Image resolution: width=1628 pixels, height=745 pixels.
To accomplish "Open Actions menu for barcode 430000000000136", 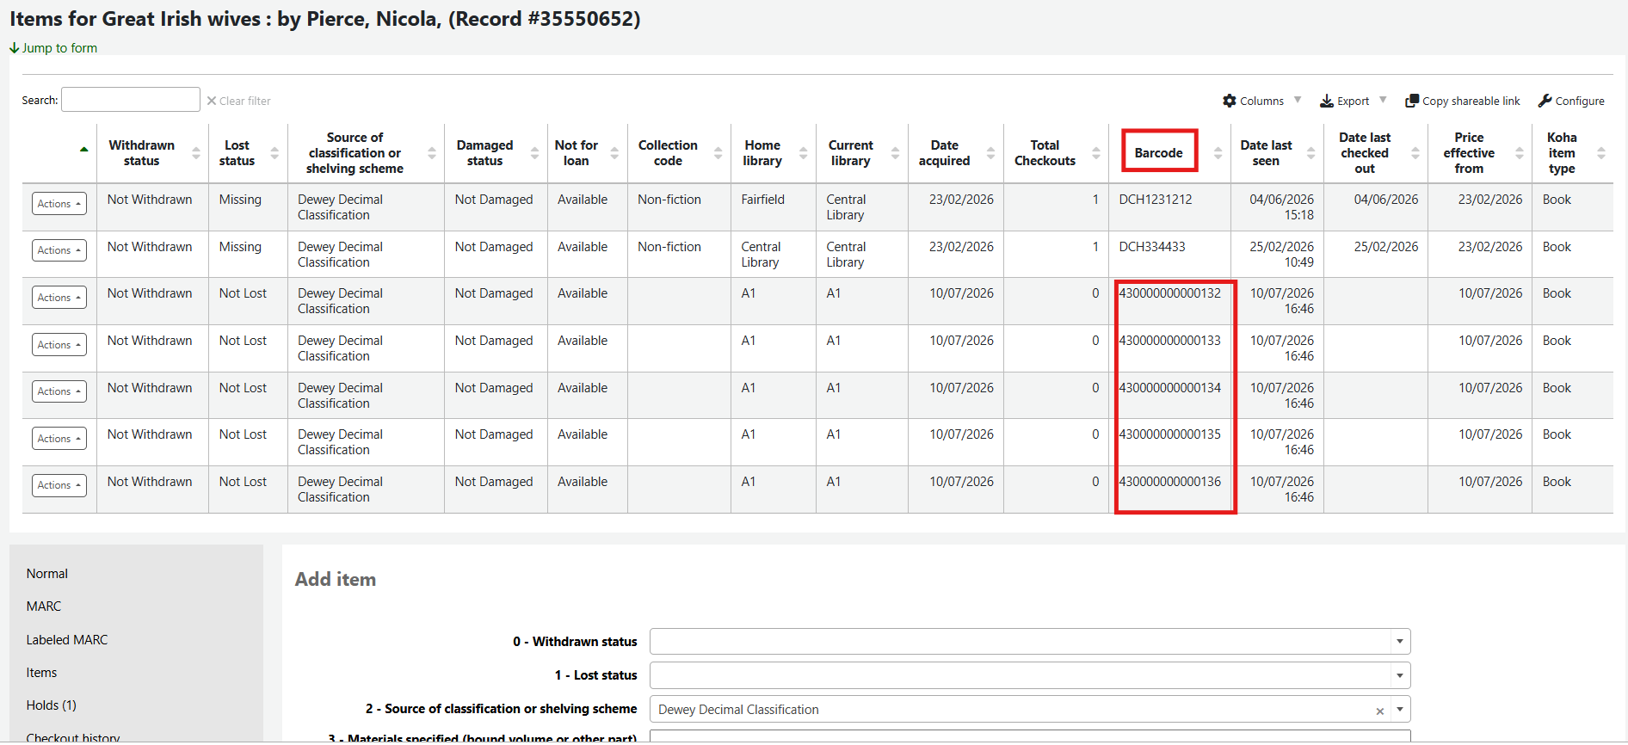I will 59,485.
